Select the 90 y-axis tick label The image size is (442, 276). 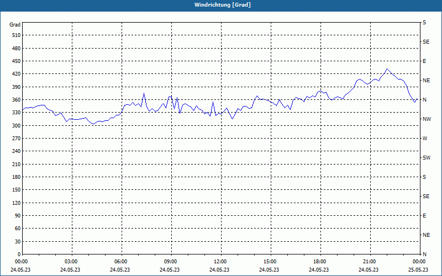18,216
